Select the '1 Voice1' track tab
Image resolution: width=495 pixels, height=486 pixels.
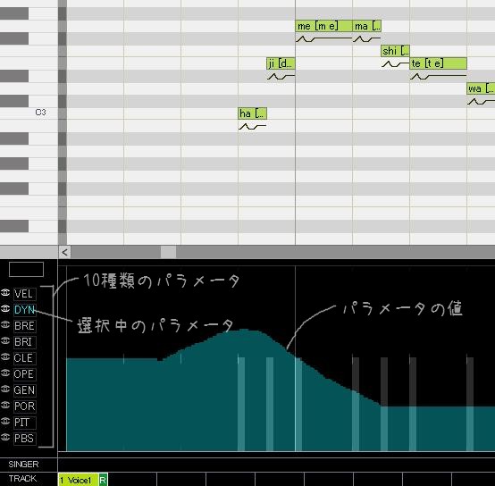click(79, 480)
